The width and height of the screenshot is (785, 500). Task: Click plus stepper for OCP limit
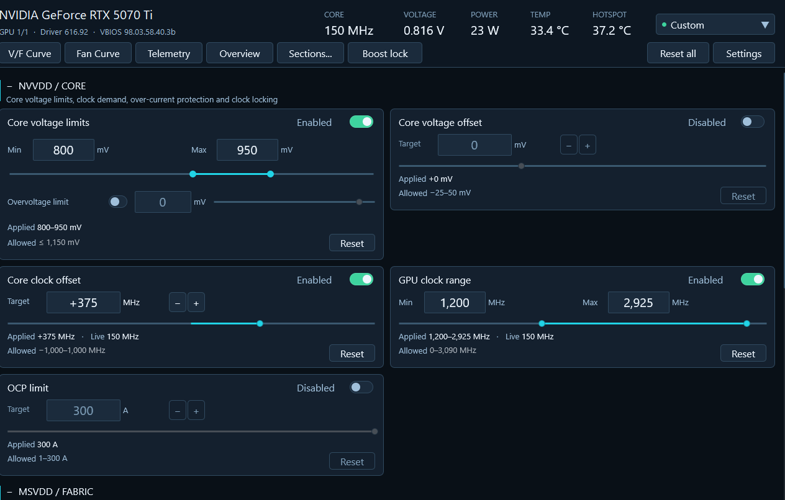coord(196,411)
